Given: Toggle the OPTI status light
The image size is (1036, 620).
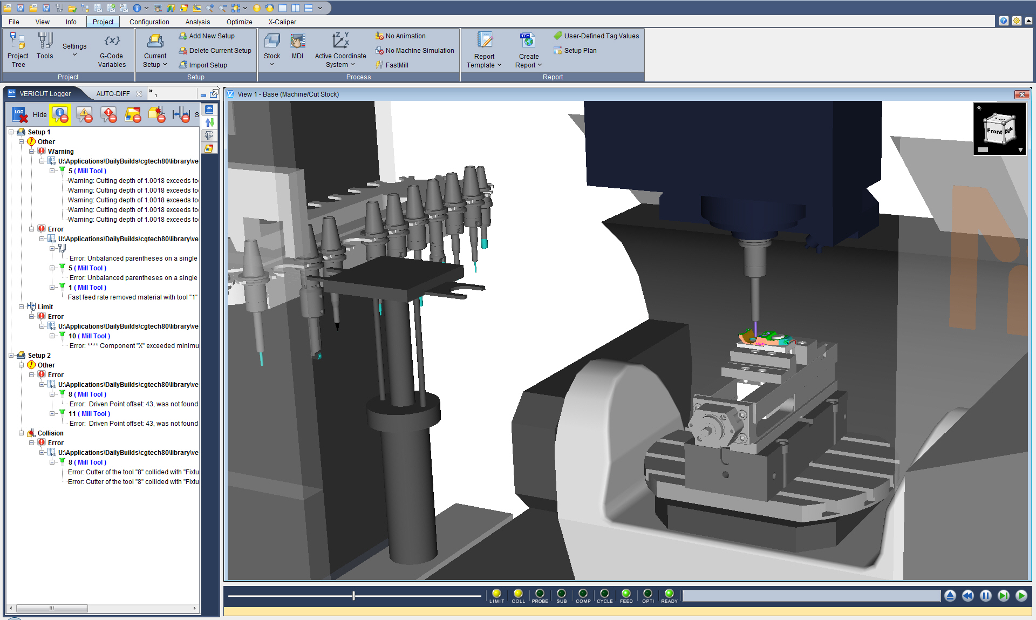Looking at the screenshot, I should click(x=647, y=596).
